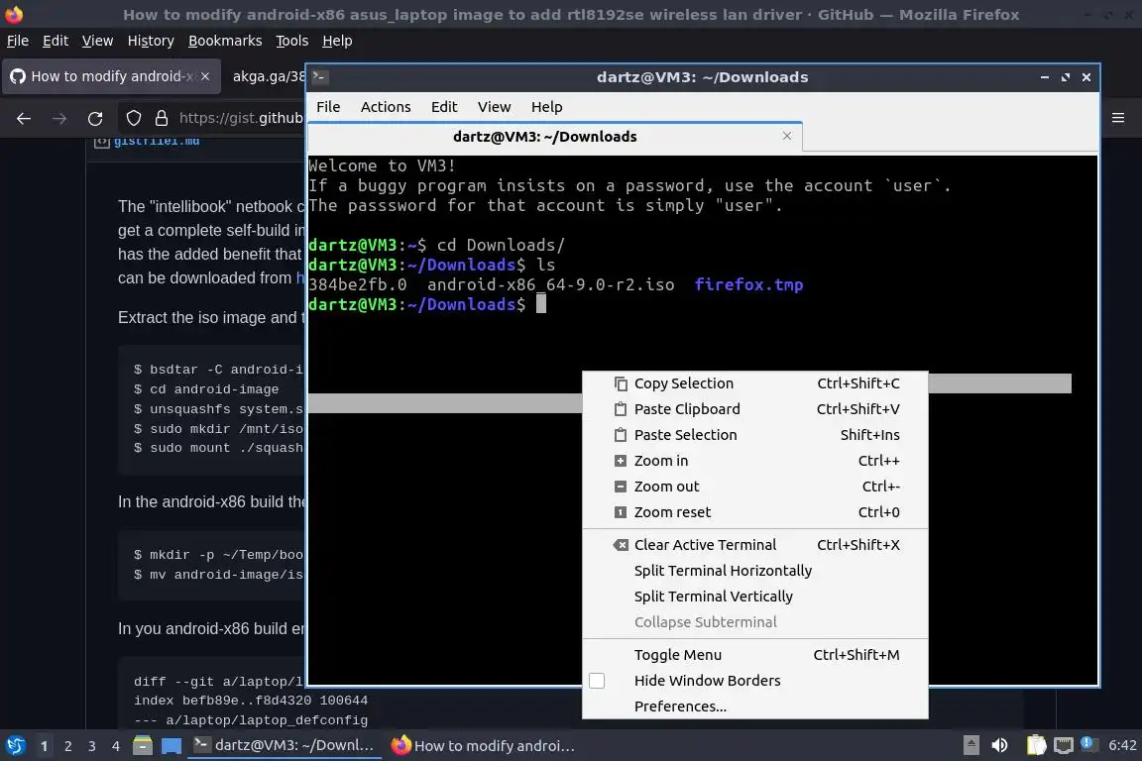1142x761 pixels.
Task: Open Firefox View menu
Action: (x=97, y=41)
